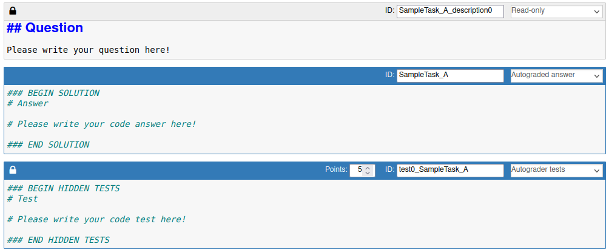Click the BEGIN SOLUTION comment line

click(x=53, y=94)
